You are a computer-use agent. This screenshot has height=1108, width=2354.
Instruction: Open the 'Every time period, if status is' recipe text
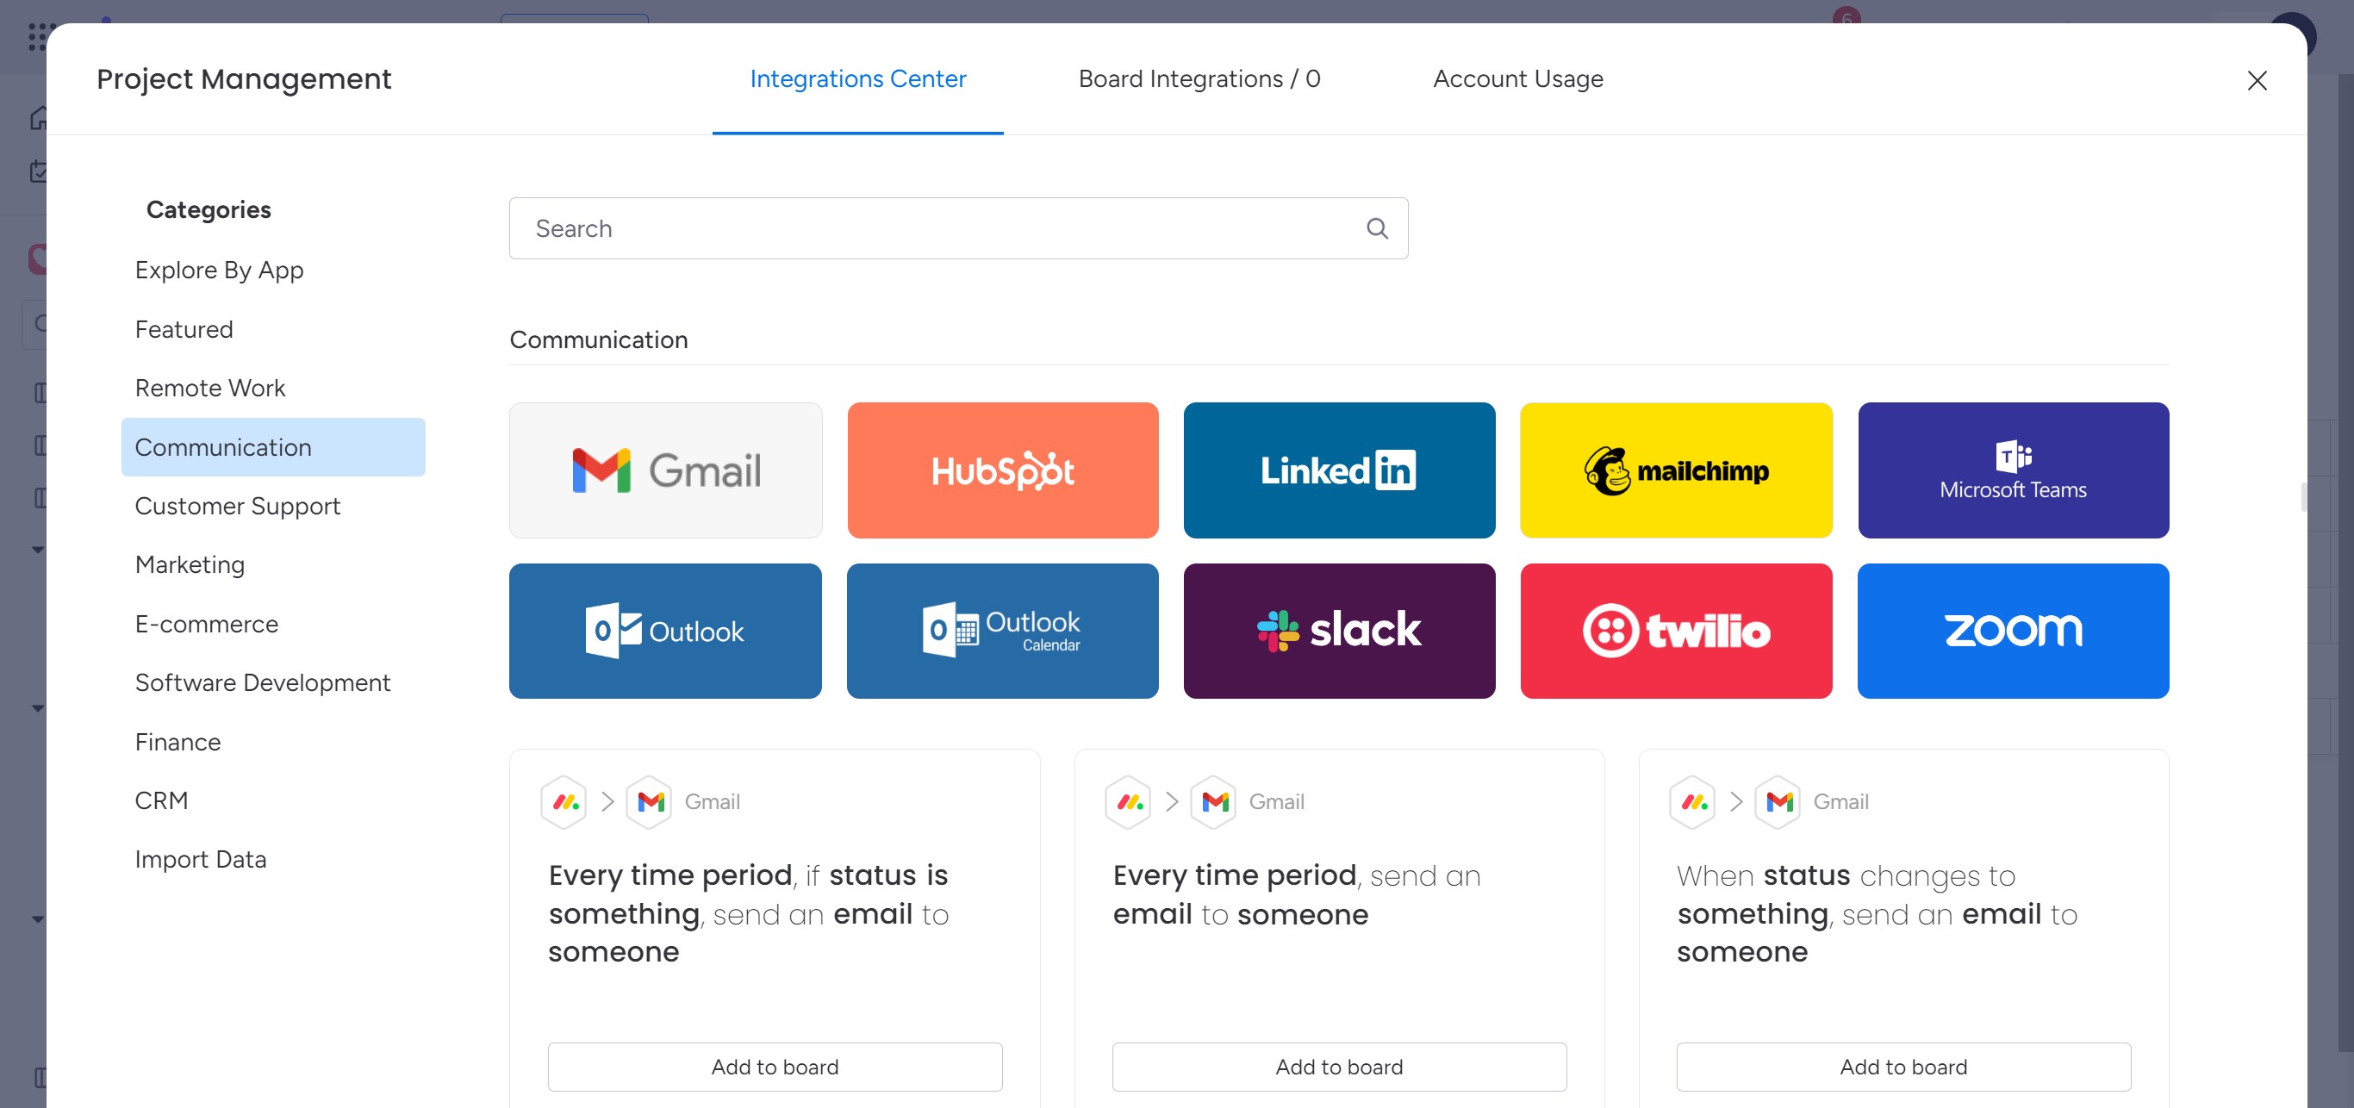coord(749,913)
